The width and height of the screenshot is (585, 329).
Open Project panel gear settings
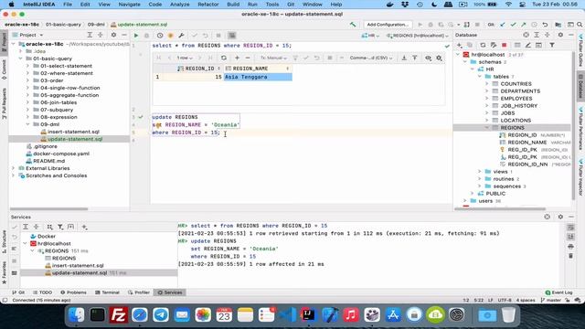tap(113, 35)
